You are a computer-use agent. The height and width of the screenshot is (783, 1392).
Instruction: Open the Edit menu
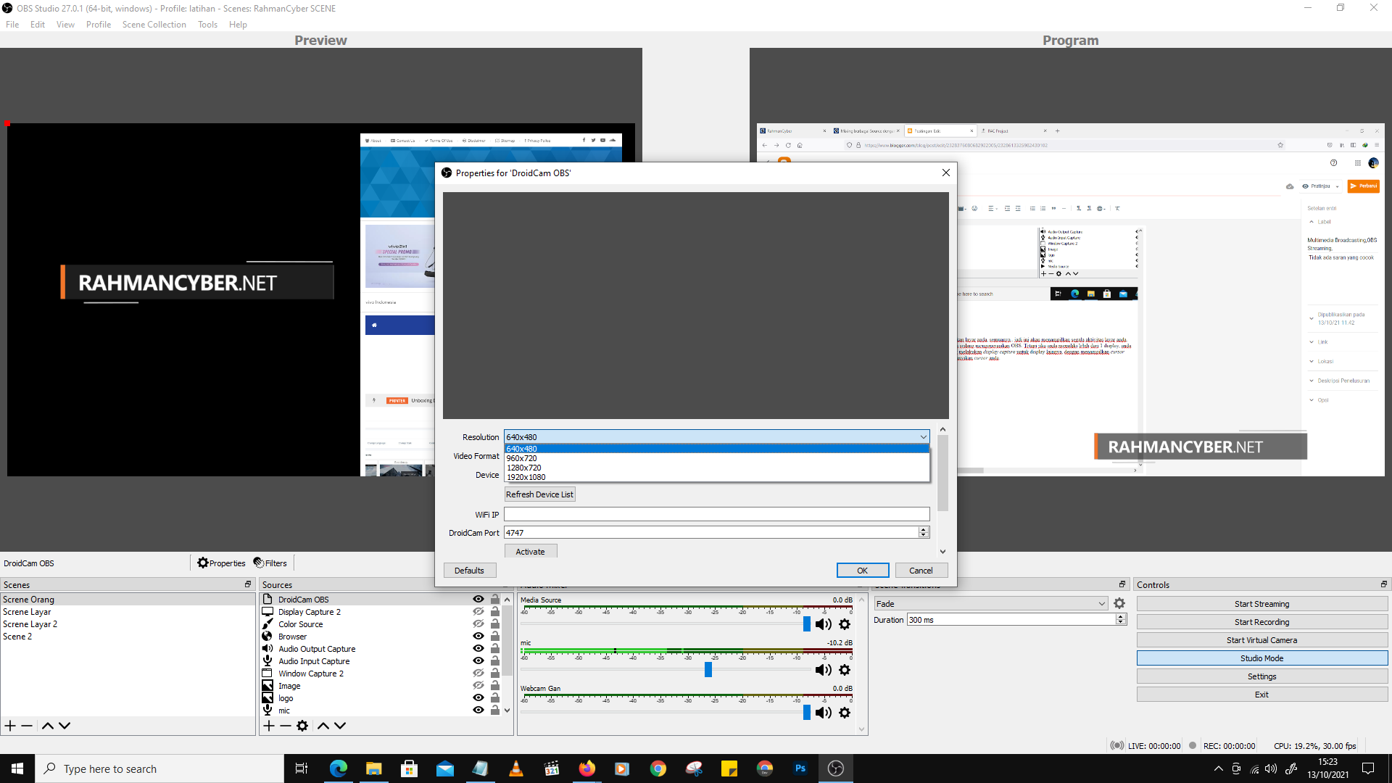click(38, 25)
